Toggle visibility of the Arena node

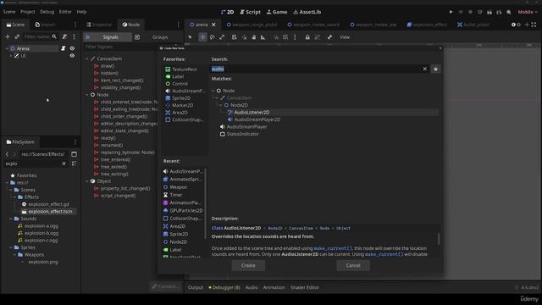72,48
